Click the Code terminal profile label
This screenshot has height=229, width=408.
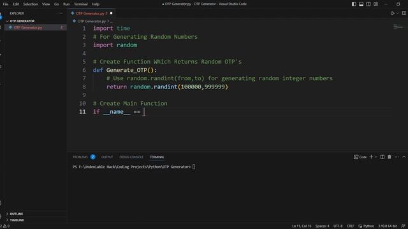click(x=360, y=157)
